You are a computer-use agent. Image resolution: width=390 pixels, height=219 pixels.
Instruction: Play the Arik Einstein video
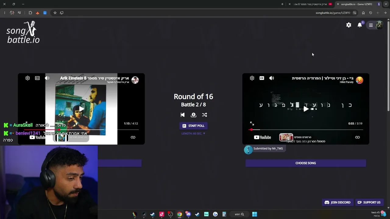81,109
